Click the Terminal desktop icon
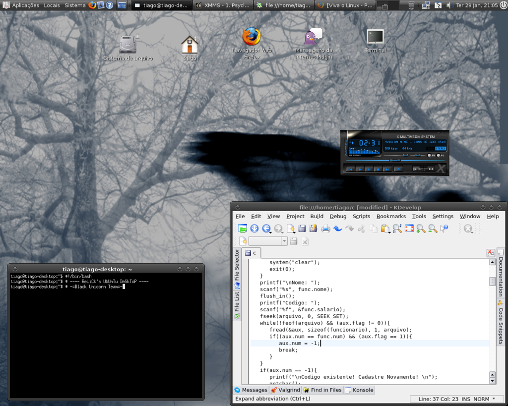508x406 pixels. coord(376,41)
